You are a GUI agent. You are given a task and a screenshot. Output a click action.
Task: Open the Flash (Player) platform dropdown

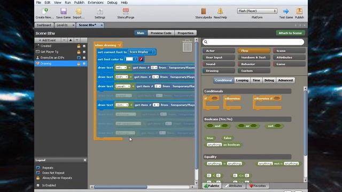[257, 11]
